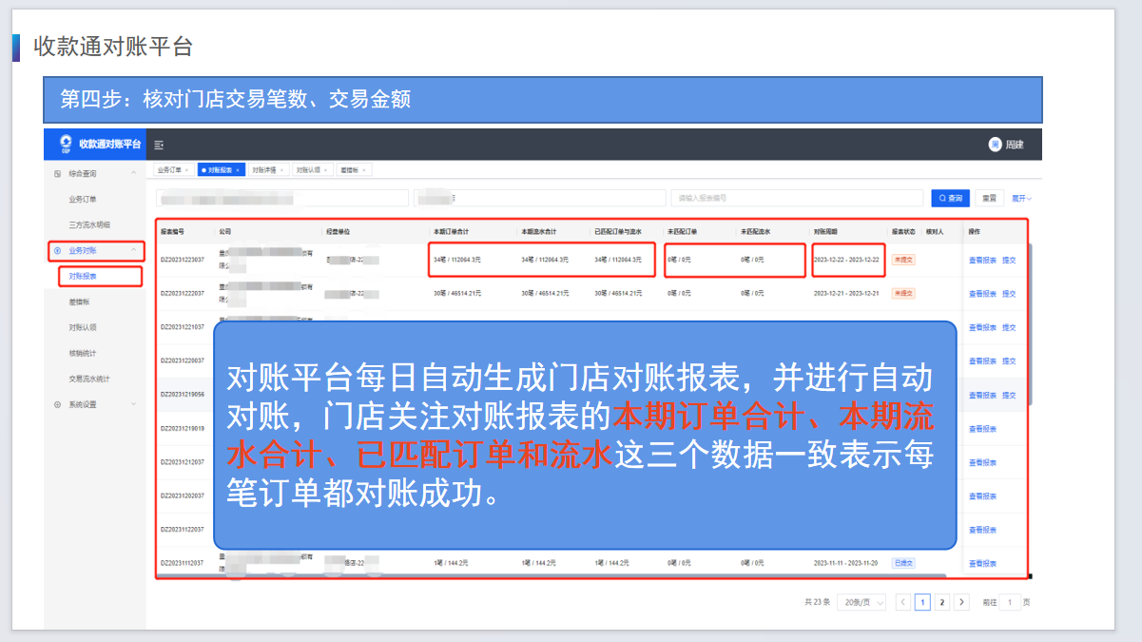Close the 对账认领 tab

[325, 170]
